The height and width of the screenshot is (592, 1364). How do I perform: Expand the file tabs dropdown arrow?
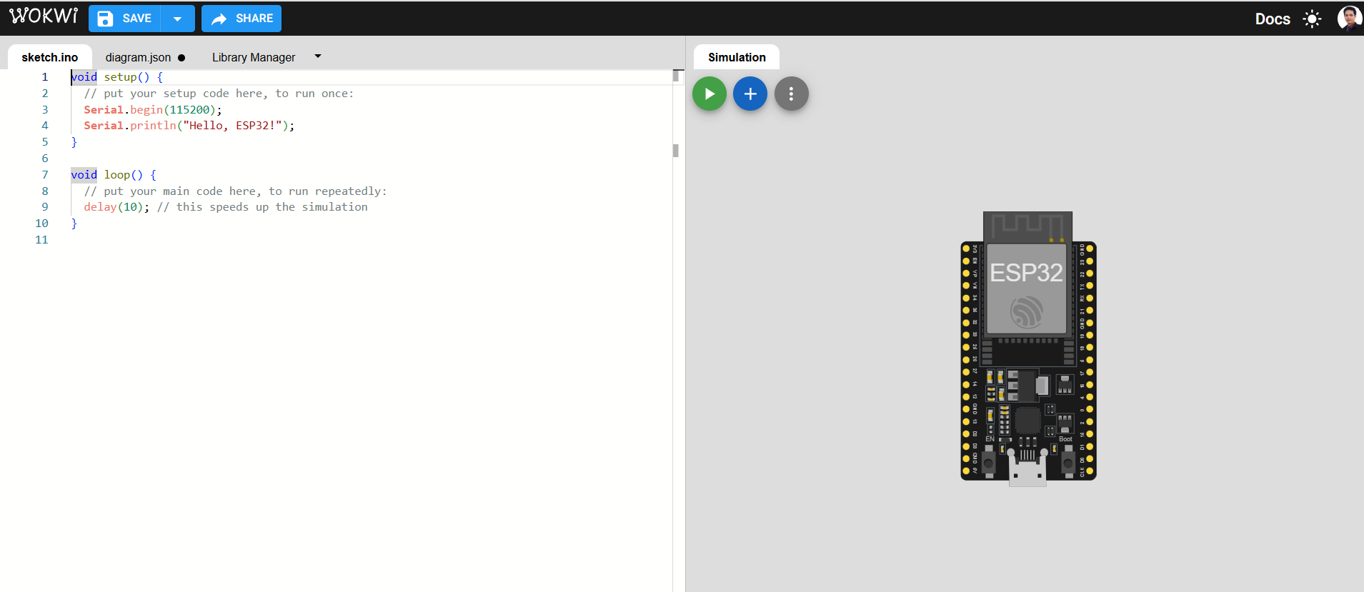318,56
